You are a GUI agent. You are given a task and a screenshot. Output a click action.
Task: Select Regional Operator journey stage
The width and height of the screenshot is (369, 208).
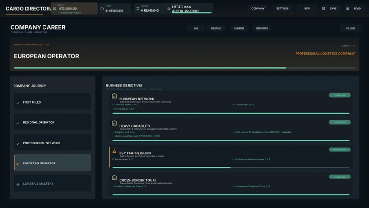click(53, 122)
